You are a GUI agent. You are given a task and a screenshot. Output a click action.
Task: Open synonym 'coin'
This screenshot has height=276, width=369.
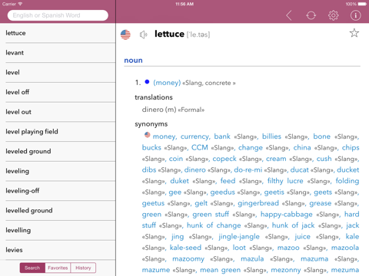pyautogui.click(x=176, y=159)
